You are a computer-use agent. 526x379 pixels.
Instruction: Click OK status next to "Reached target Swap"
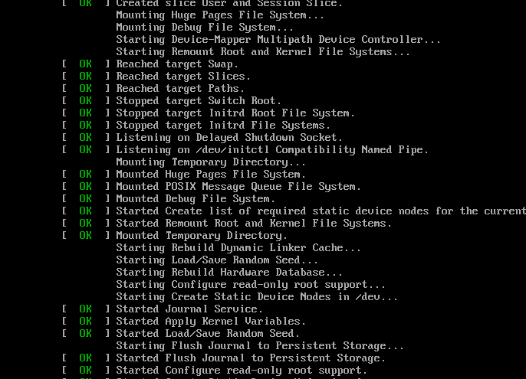(x=85, y=64)
